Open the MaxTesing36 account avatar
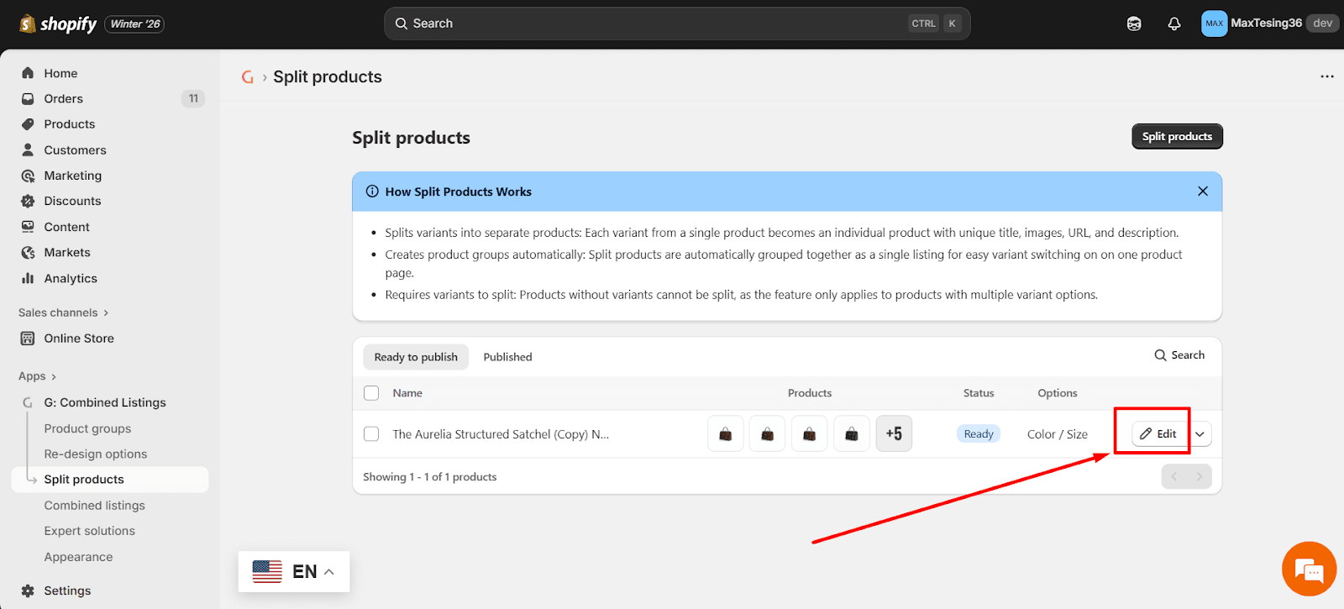1344x609 pixels. pos(1214,24)
